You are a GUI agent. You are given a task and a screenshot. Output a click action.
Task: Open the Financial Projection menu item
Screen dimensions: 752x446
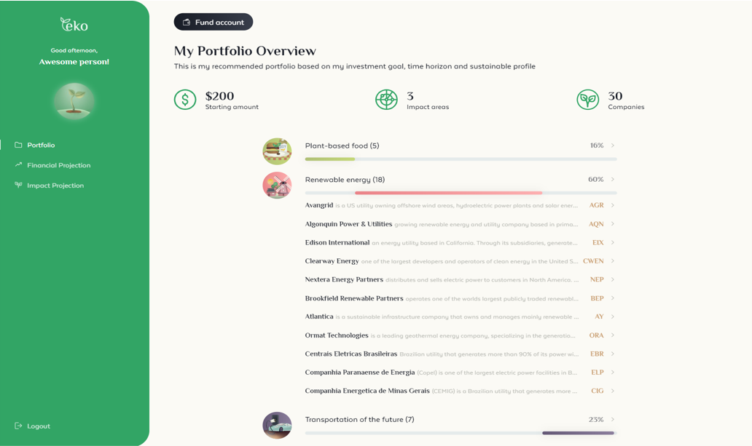tap(52, 165)
